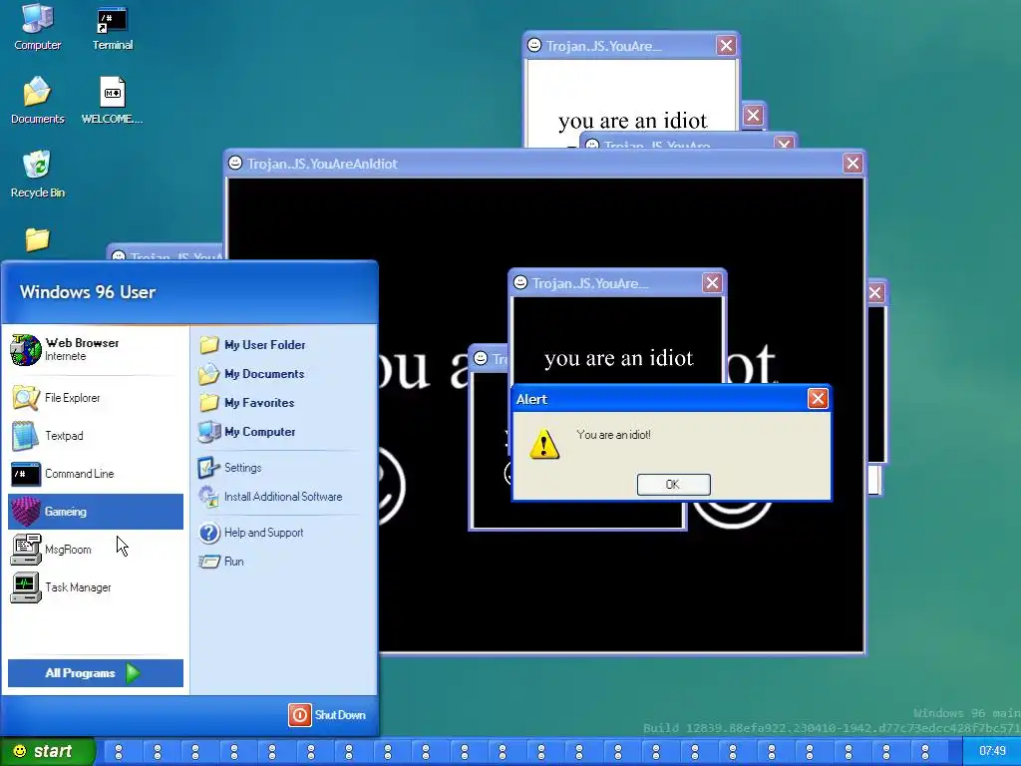Open the Documents desktop icon
Image resolution: width=1021 pixels, height=766 pixels.
(x=37, y=101)
